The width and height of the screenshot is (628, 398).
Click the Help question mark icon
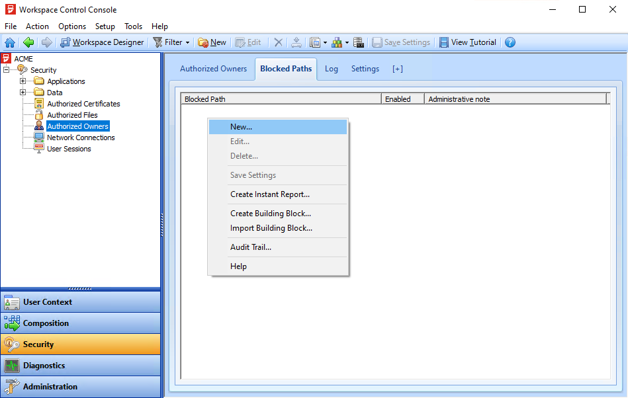coord(510,42)
